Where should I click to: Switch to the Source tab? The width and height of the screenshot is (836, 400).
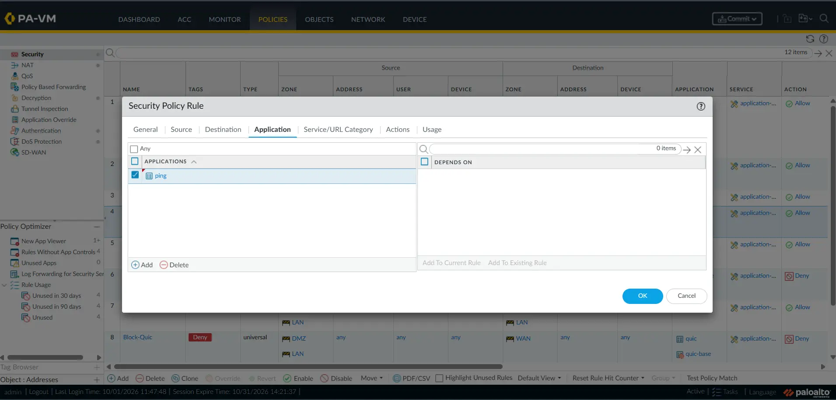click(x=181, y=130)
